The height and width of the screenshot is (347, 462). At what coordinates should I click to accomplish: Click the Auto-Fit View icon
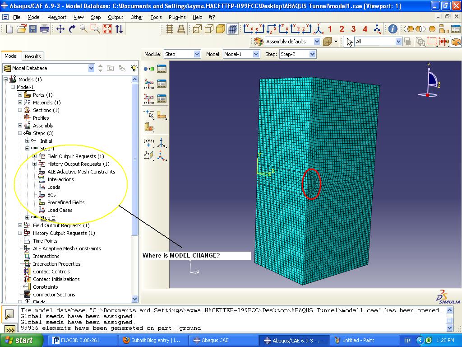[107, 29]
